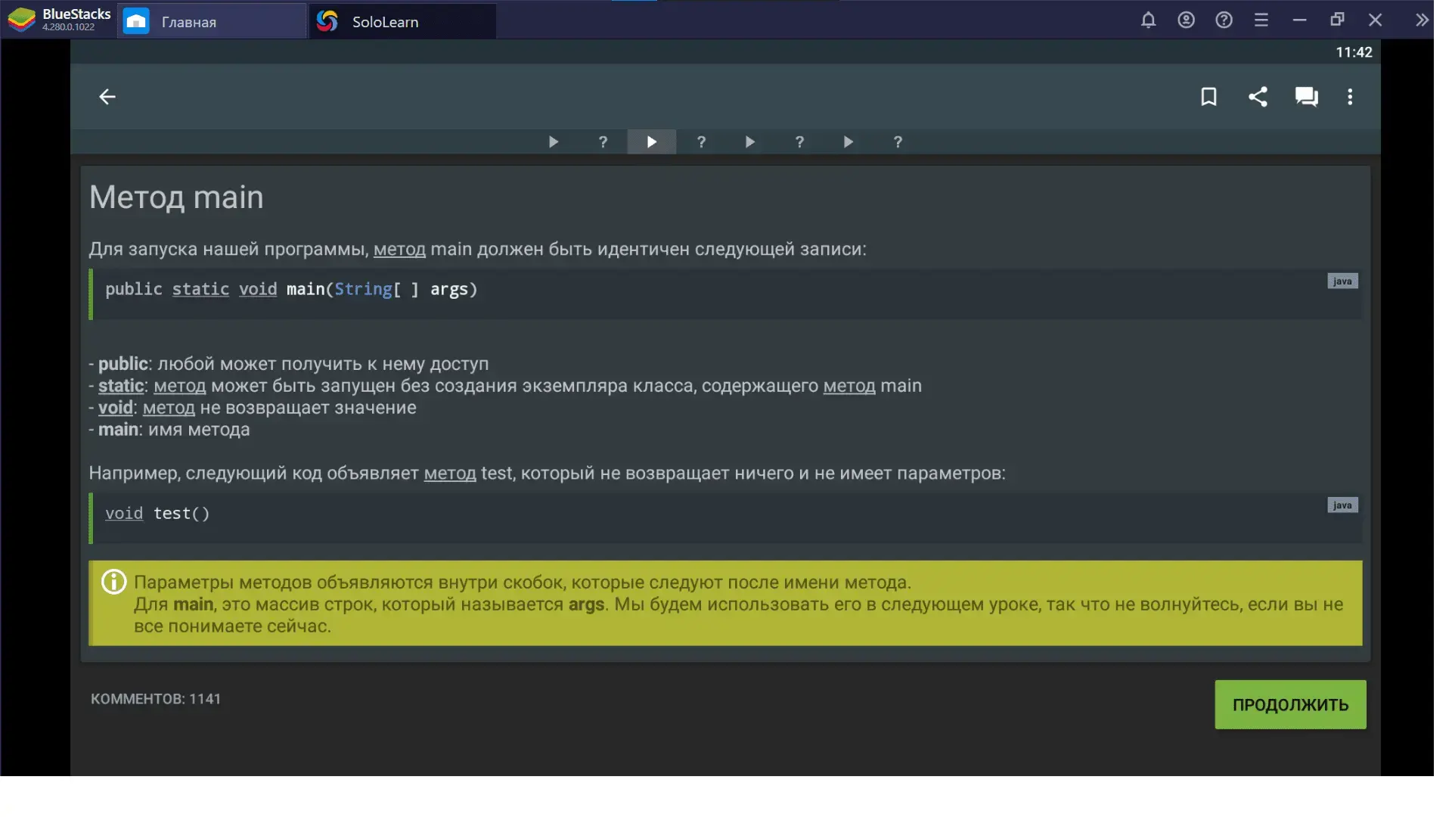Click java tag on test code block

point(1342,505)
